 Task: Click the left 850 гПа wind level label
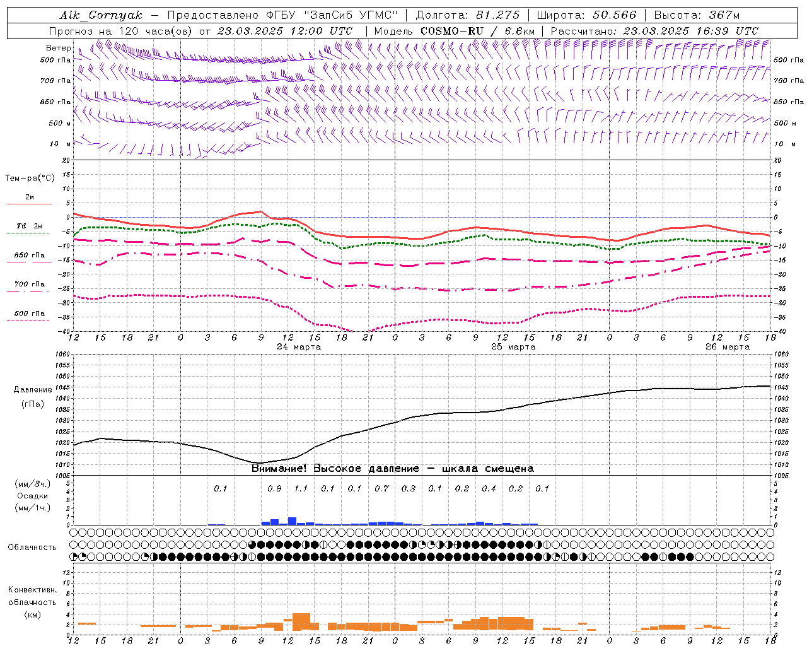[x=55, y=102]
